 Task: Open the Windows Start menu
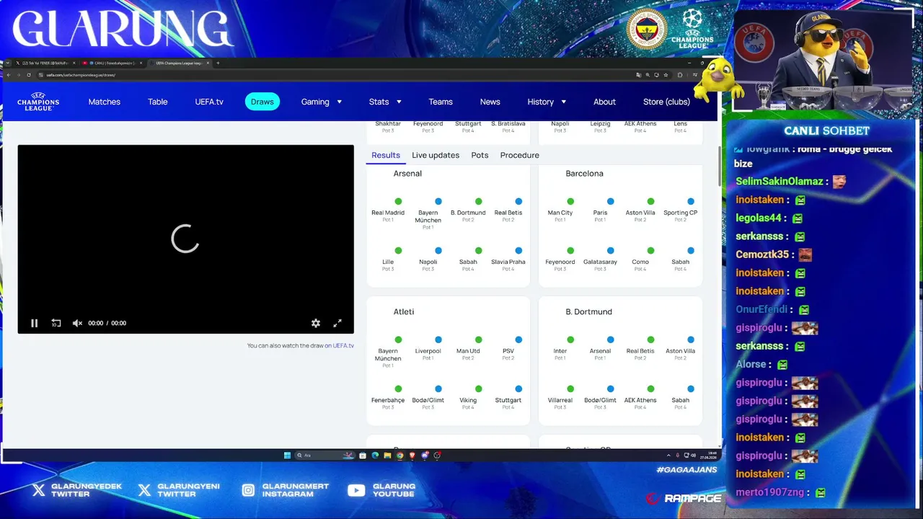(x=287, y=456)
